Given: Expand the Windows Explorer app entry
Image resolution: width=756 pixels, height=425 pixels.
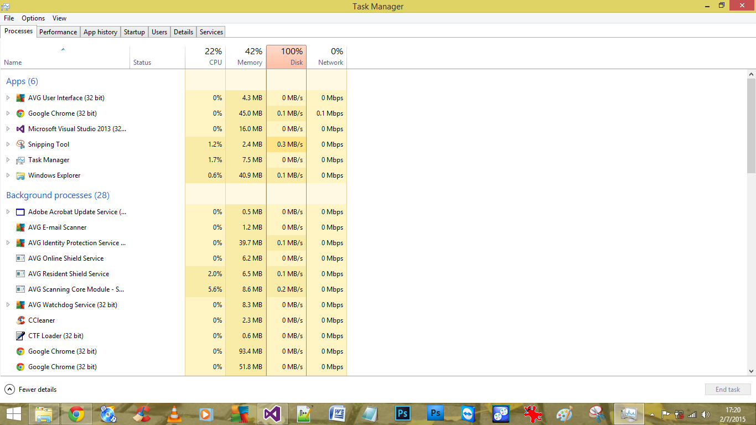Looking at the screenshot, I should click(x=8, y=175).
